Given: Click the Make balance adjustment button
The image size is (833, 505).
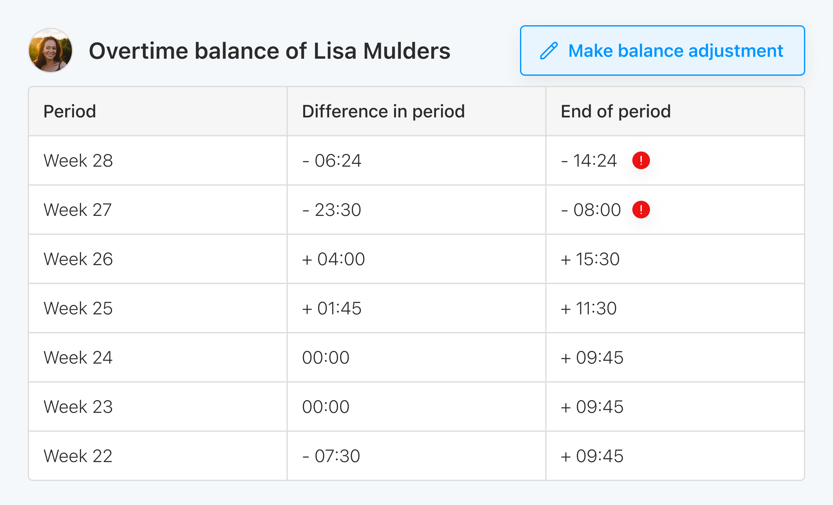Looking at the screenshot, I should [x=662, y=51].
